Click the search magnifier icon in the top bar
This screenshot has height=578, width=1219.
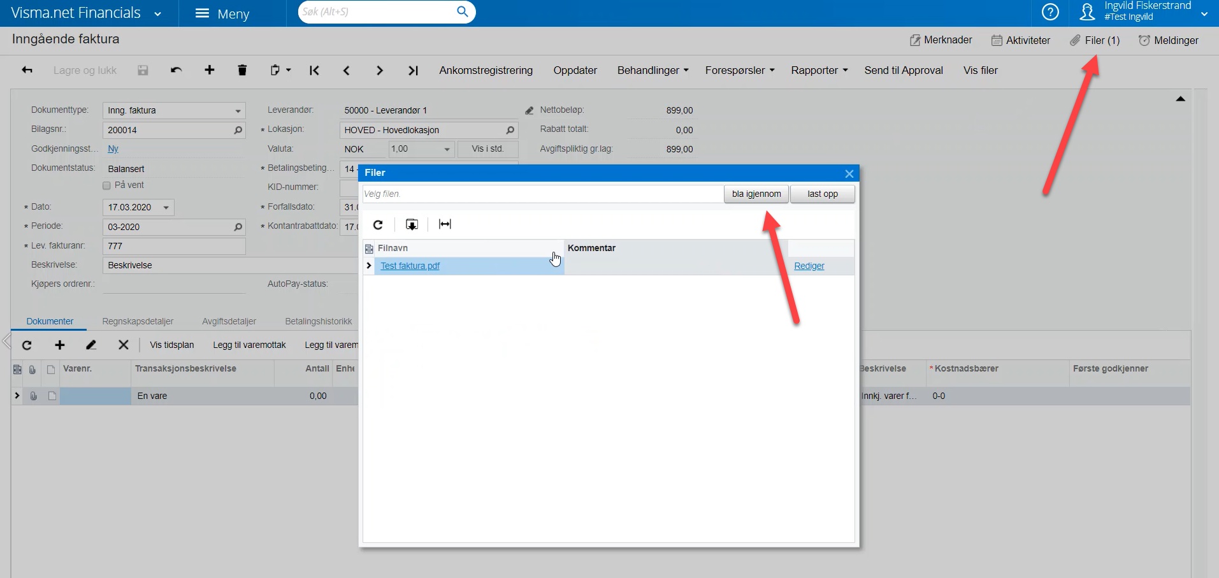point(463,11)
